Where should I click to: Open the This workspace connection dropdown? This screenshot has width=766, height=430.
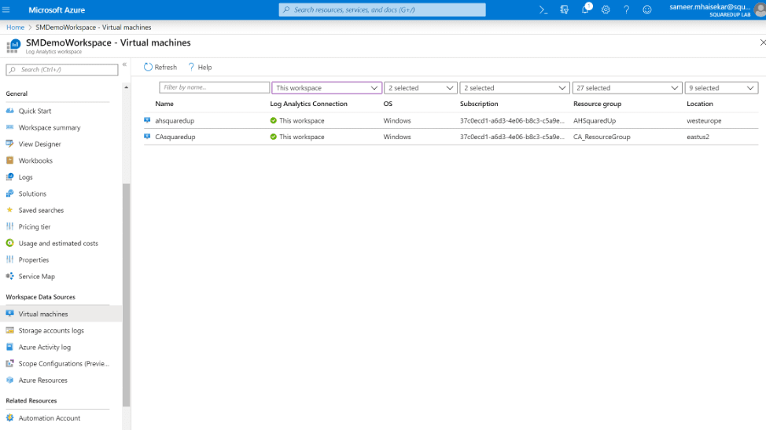326,88
